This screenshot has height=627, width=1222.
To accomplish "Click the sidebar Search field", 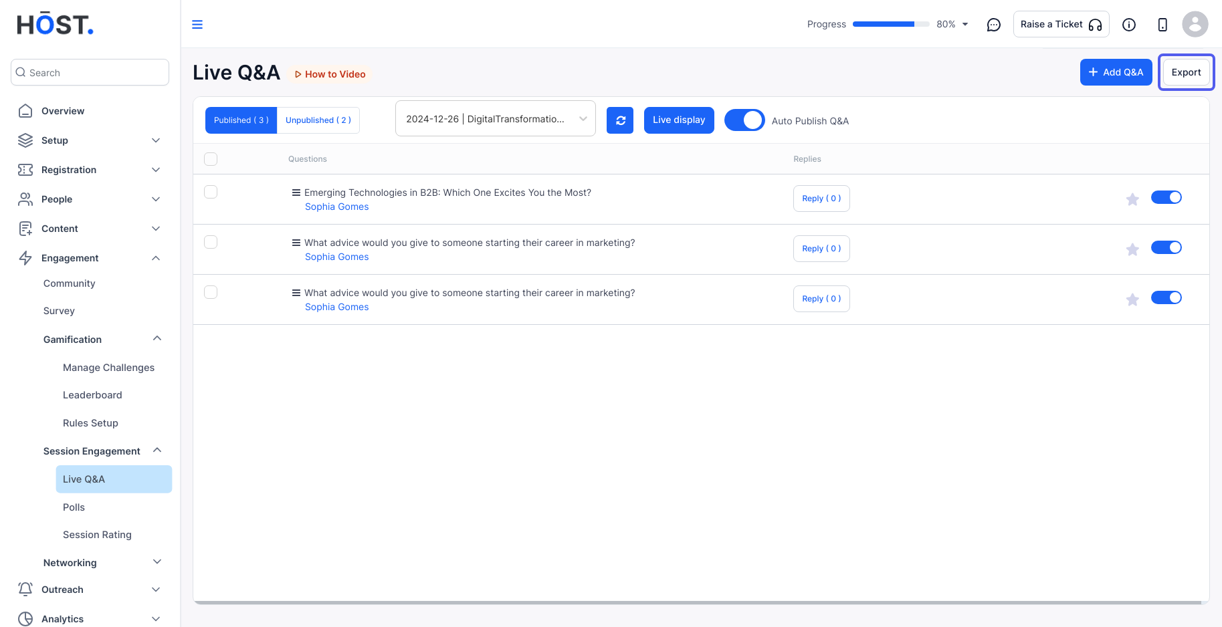I will [90, 72].
